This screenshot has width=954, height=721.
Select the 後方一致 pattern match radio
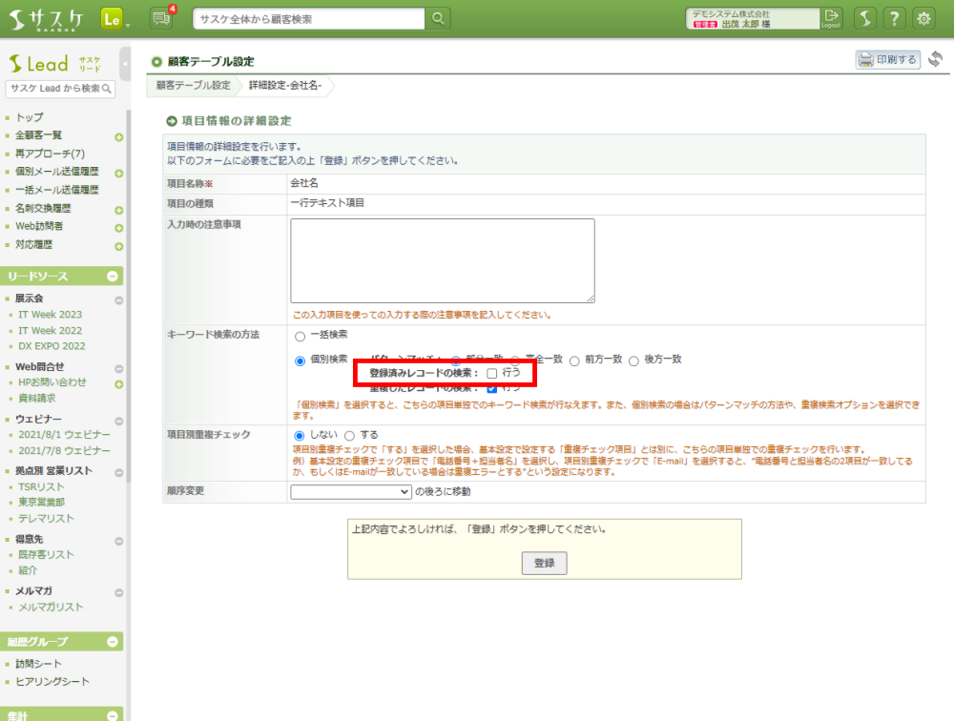coord(634,360)
